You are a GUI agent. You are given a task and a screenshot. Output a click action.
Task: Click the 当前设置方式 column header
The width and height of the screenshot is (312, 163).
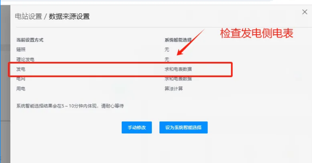coord(30,40)
